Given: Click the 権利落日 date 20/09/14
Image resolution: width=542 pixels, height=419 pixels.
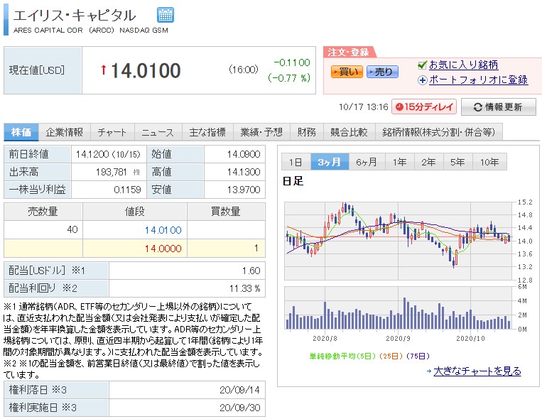Looking at the screenshot, I should click(x=239, y=390).
